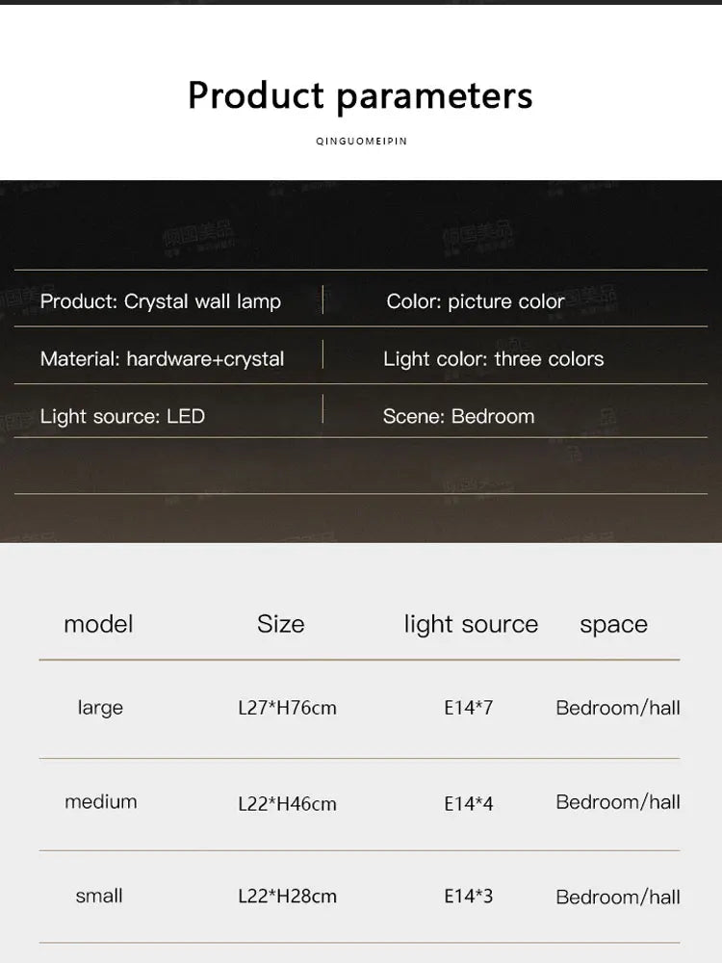Click the "Color: picture color" entry
The image size is (722, 963).
(x=476, y=301)
